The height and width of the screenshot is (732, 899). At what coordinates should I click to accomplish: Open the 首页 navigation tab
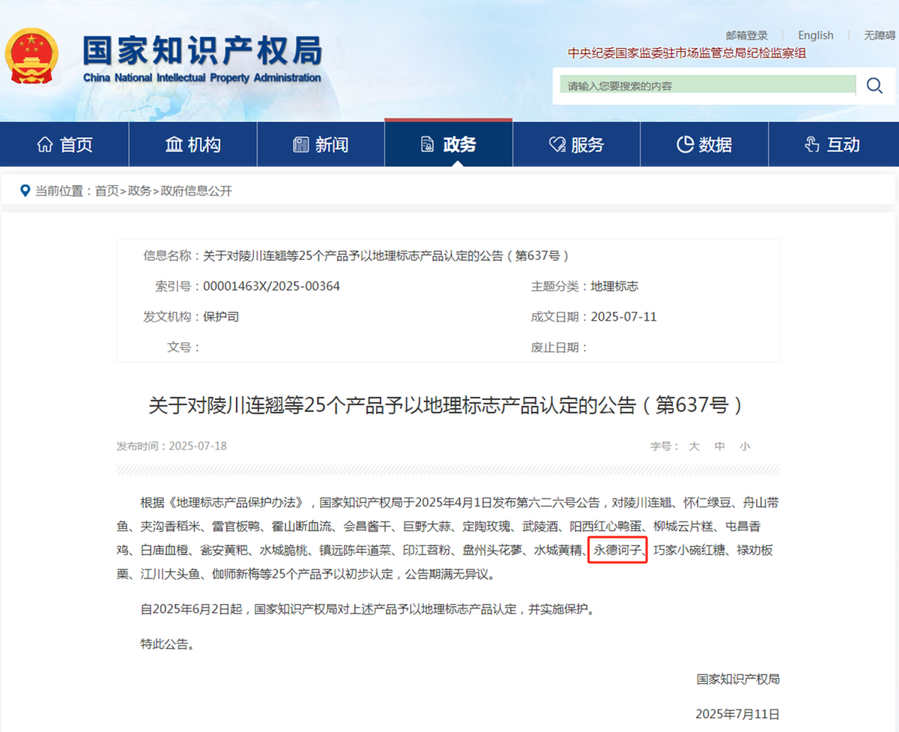[x=65, y=145]
